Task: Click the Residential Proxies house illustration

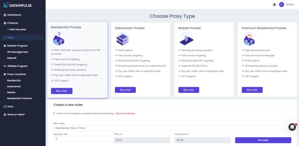Action: pos(59,39)
